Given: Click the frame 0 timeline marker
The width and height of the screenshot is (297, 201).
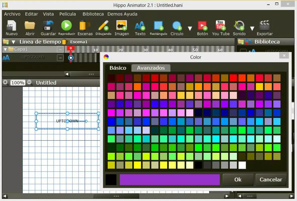Looking at the screenshot, I should pyautogui.click(x=71, y=48).
